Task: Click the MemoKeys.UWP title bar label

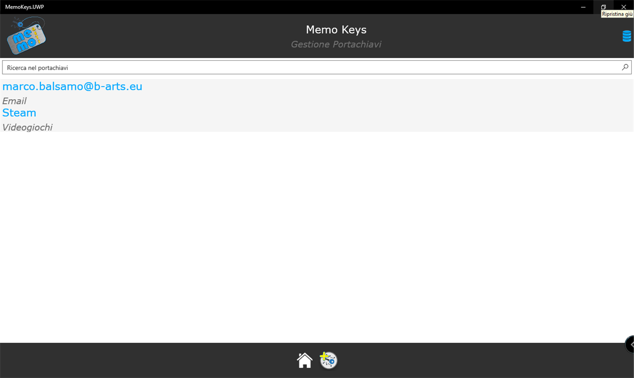Action: tap(25, 7)
